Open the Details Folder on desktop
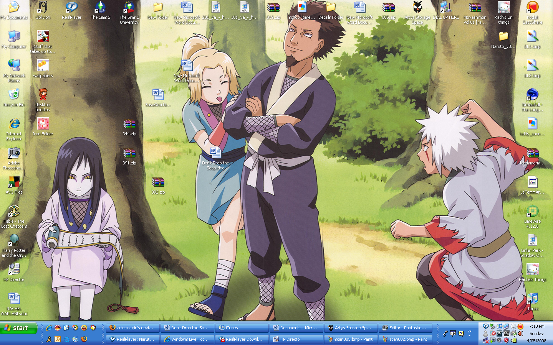Screen dimensions: 553x345 (x=331, y=10)
